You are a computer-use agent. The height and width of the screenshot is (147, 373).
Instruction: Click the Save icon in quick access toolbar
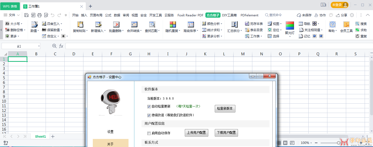26,15
